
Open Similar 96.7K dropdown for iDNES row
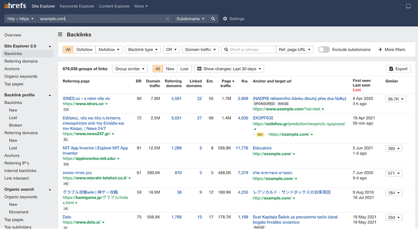(396, 99)
